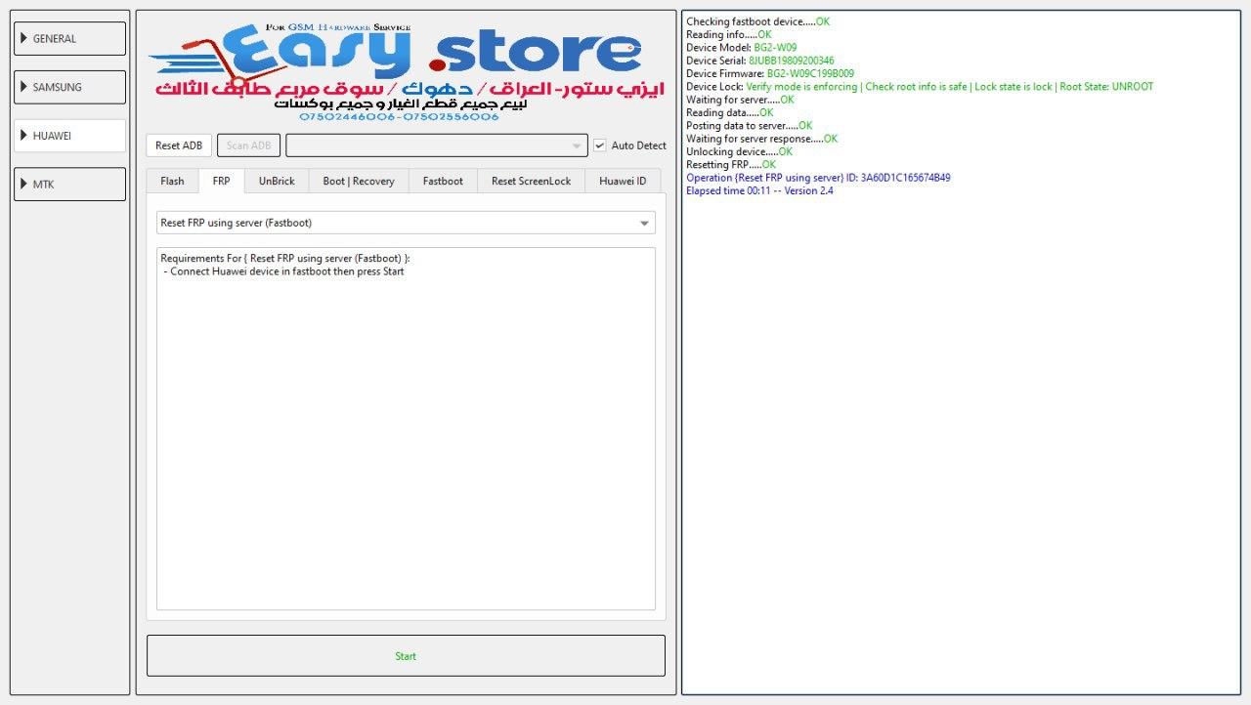The height and width of the screenshot is (705, 1251).
Task: Expand the MTK sidebar section
Action: pos(70,184)
